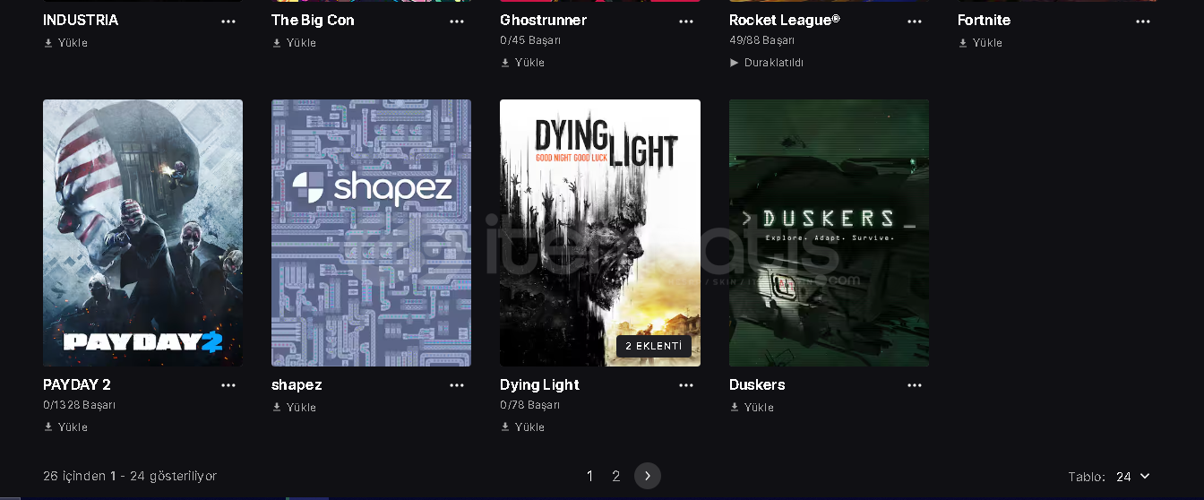Open the Tablo 24 items-per-page dropdown
This screenshot has width=1204, height=500.
(x=1132, y=477)
